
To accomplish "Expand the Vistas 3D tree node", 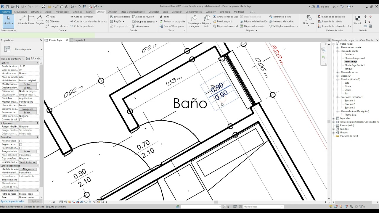I will (337, 76).
